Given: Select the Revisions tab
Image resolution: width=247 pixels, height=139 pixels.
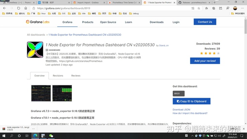Looking at the screenshot, I should point(58,76).
